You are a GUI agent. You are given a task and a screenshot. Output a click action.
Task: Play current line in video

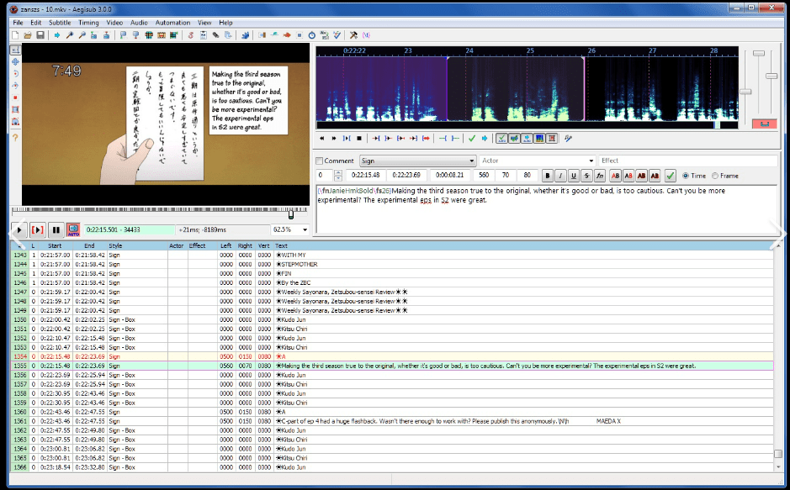click(38, 229)
